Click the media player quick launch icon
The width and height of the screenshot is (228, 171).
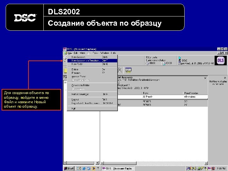pos(93,168)
